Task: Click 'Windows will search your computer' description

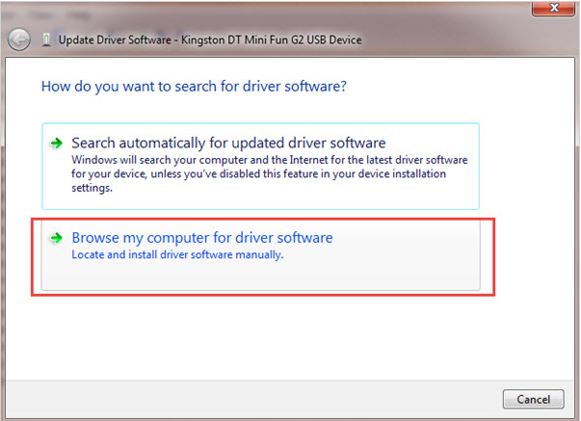Action: click(270, 173)
